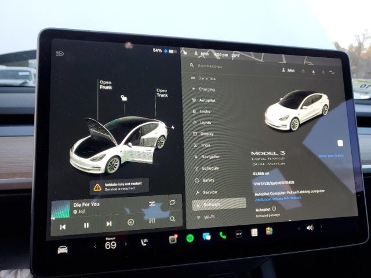
Task: Tap the Die For You song title
Action: [86, 204]
